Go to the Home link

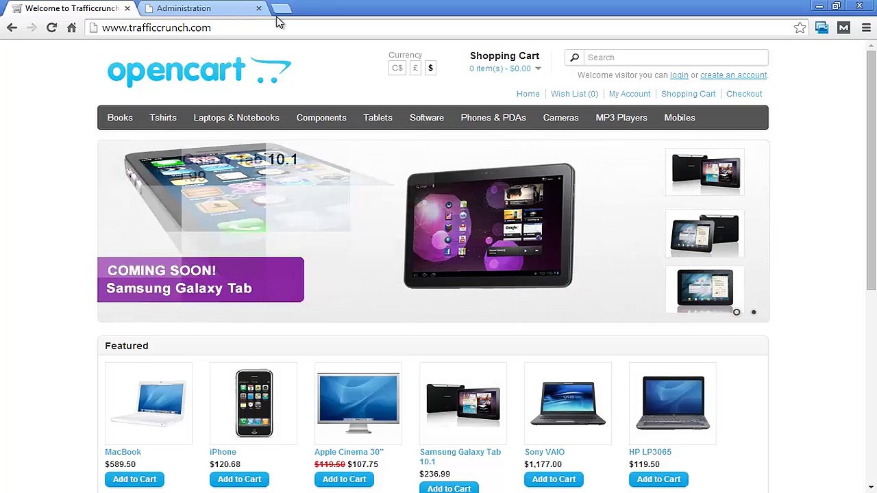tap(528, 94)
